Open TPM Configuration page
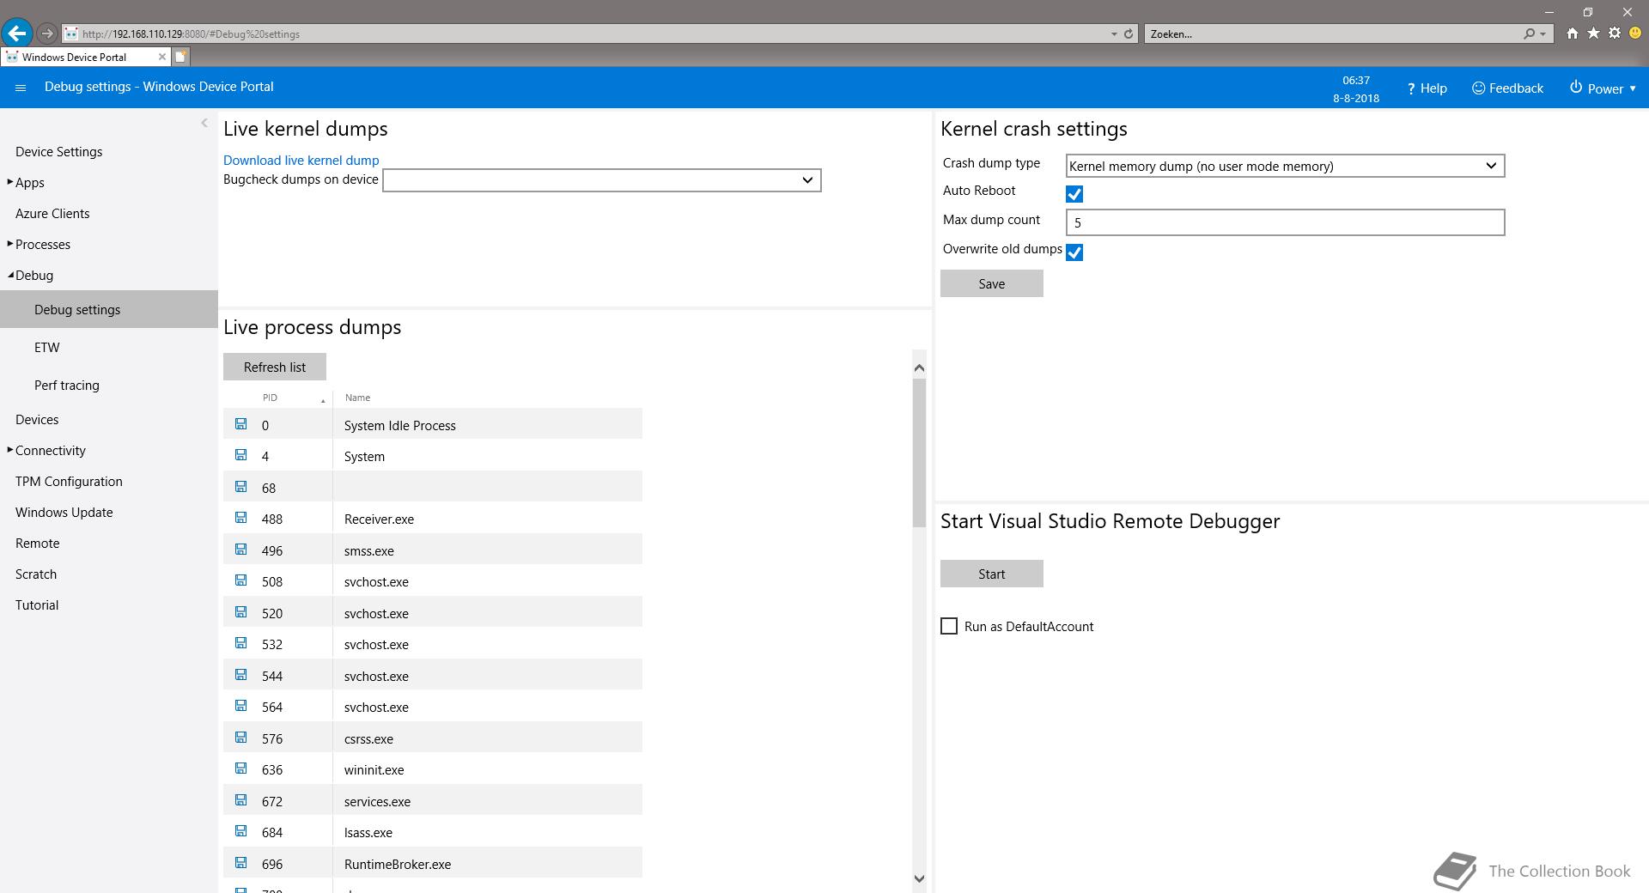 pyautogui.click(x=69, y=482)
